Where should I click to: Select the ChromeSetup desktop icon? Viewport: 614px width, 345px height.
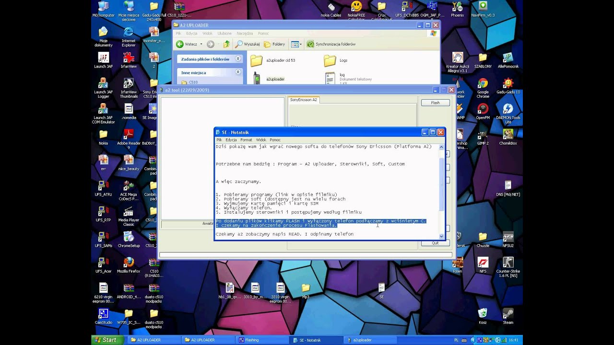(x=129, y=239)
